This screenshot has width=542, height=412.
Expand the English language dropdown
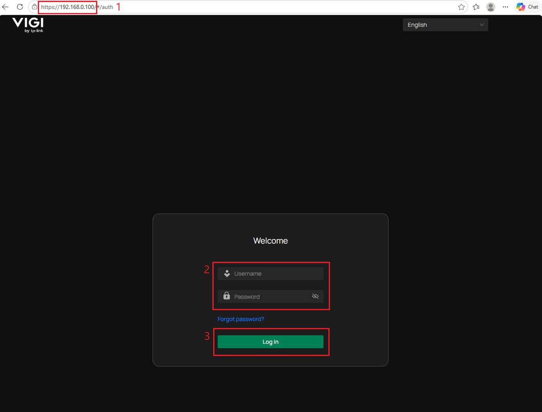click(x=445, y=25)
